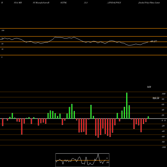Click the 0 level label on RSI panel
Screen dimensions: 167x167
[2, 57]
